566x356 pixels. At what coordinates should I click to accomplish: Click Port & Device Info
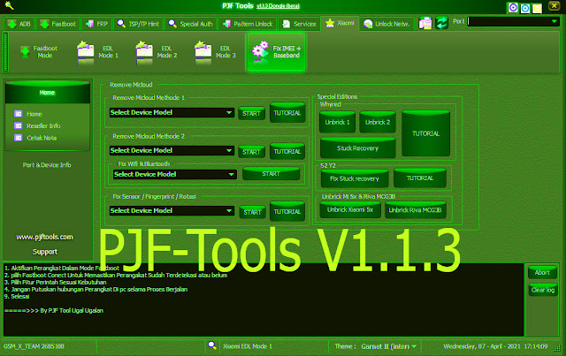pyautogui.click(x=47, y=165)
